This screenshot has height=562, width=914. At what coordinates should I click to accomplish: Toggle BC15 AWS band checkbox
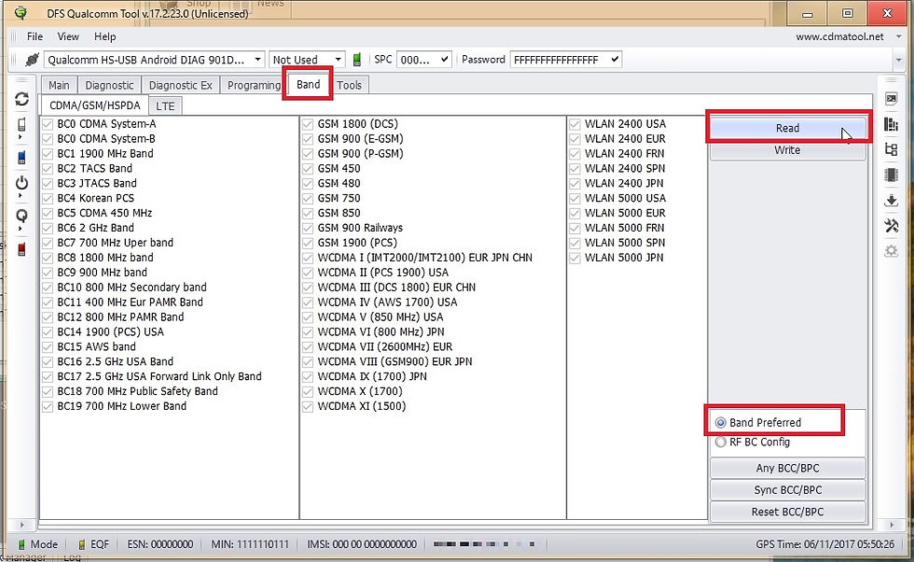[x=48, y=346]
